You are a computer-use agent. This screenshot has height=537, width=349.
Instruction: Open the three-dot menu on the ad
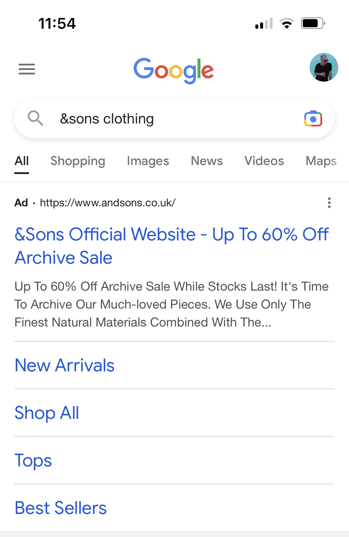tap(329, 203)
